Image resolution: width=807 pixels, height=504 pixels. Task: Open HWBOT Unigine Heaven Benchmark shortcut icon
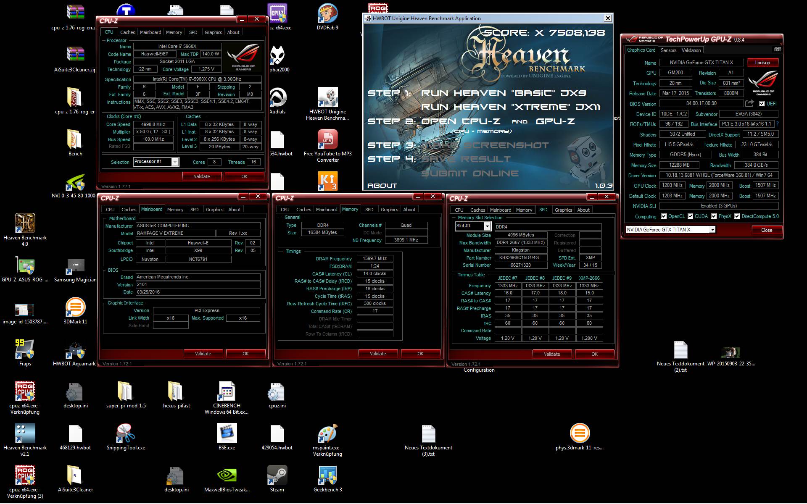pyautogui.click(x=327, y=97)
